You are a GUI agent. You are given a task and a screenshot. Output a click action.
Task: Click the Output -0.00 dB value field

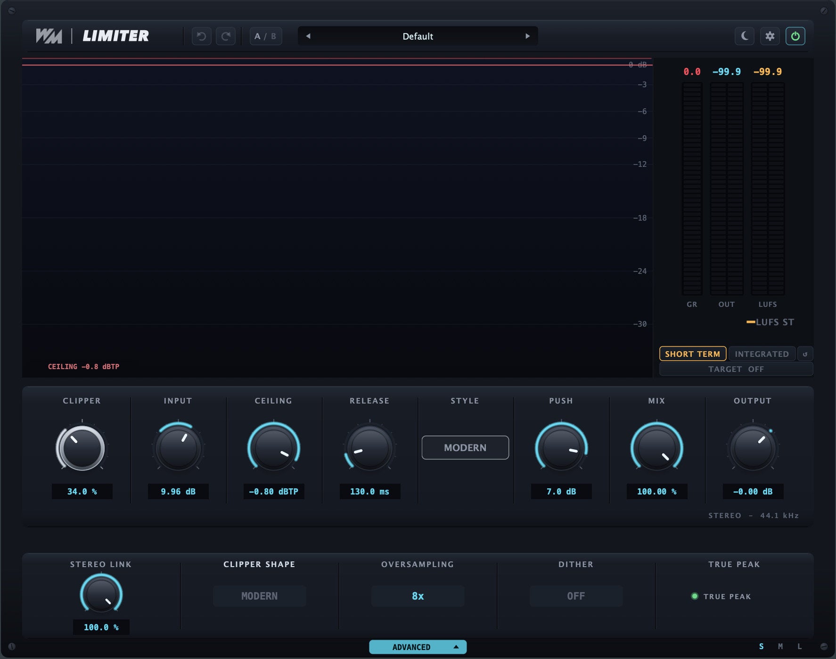pos(753,491)
